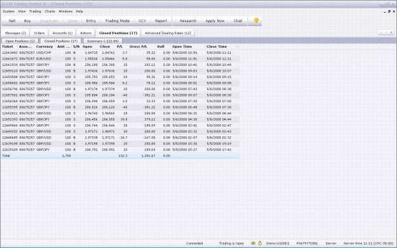
Task: Open the Windows menu
Action: click(65, 11)
